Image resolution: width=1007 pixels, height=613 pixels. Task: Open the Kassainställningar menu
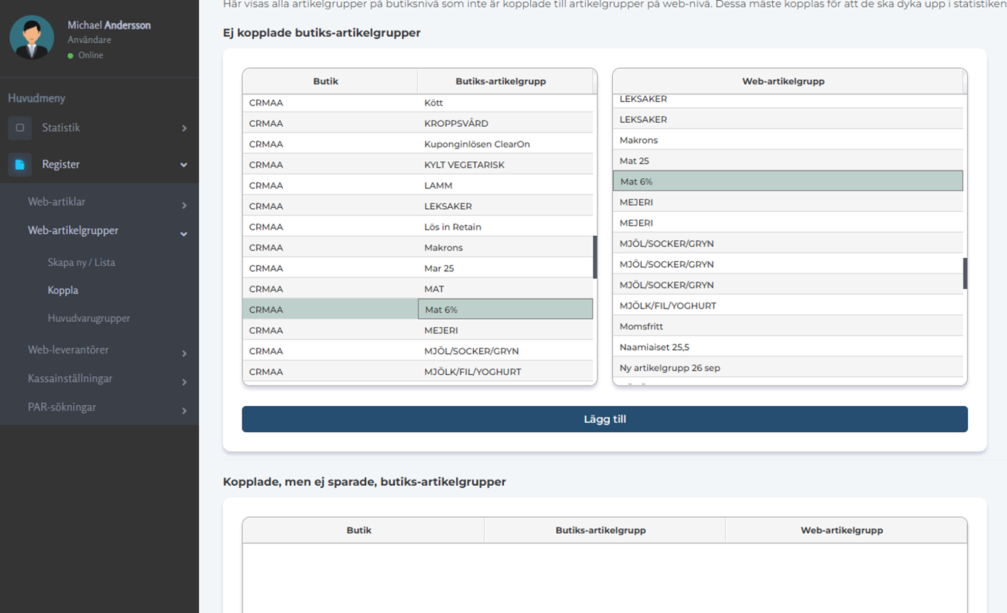70,378
